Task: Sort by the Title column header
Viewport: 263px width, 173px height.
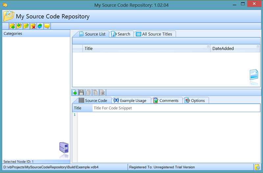Action: (146, 48)
